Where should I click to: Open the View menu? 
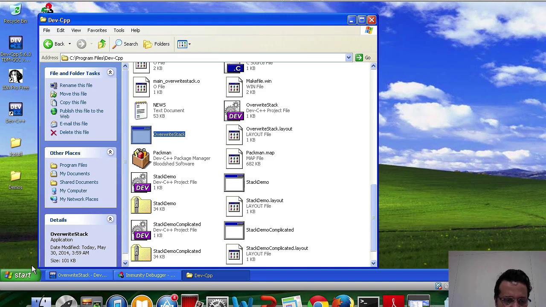point(76,30)
